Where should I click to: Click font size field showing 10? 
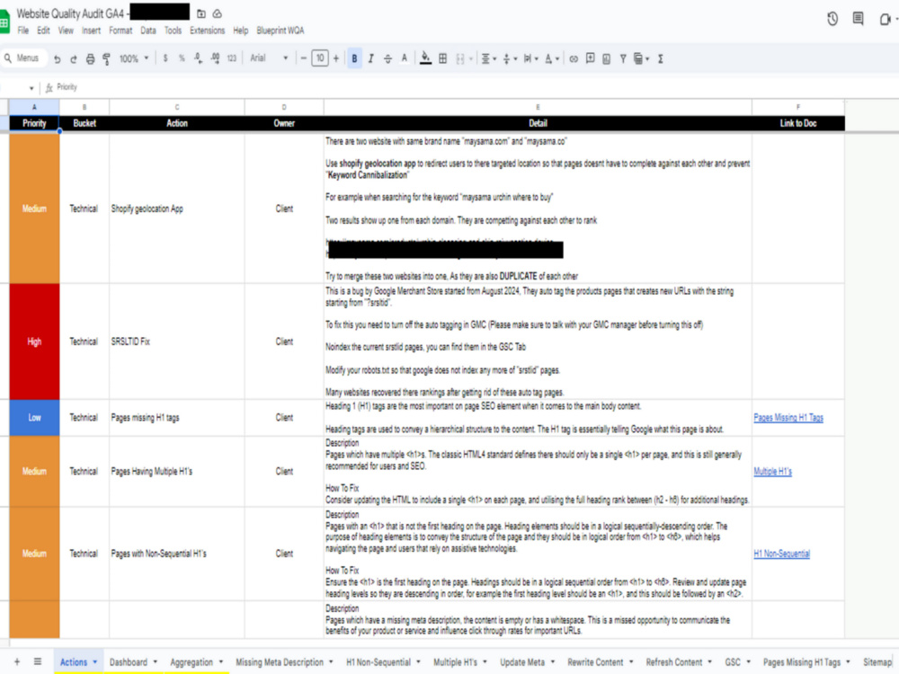coord(320,58)
